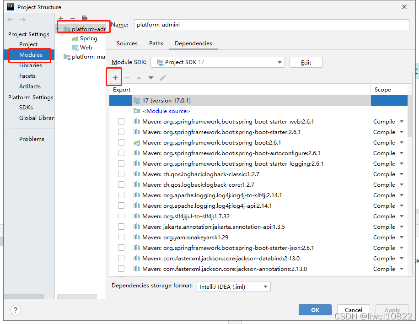419x324 pixels.
Task: Click the JDK 17 folder icon in dependency list
Action: pyautogui.click(x=137, y=101)
